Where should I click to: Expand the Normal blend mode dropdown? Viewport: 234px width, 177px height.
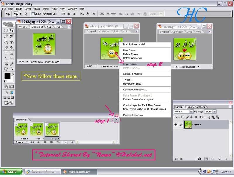[184, 112]
